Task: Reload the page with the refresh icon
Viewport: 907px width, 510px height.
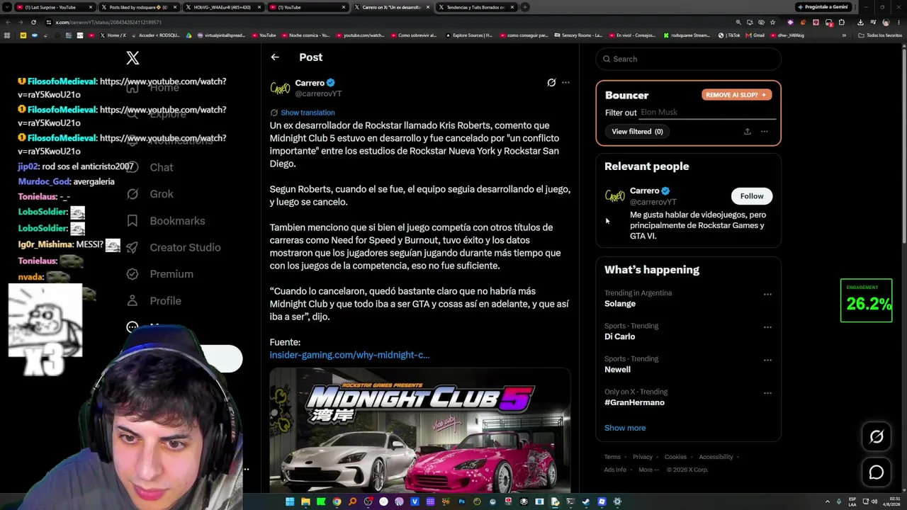Action: tap(33, 22)
